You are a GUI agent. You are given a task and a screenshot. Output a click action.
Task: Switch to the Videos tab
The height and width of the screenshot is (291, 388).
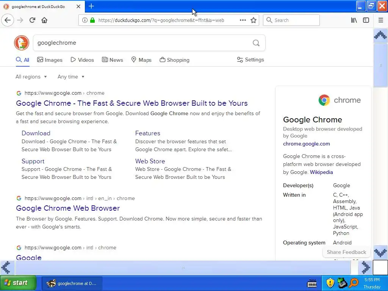pyautogui.click(x=82, y=60)
